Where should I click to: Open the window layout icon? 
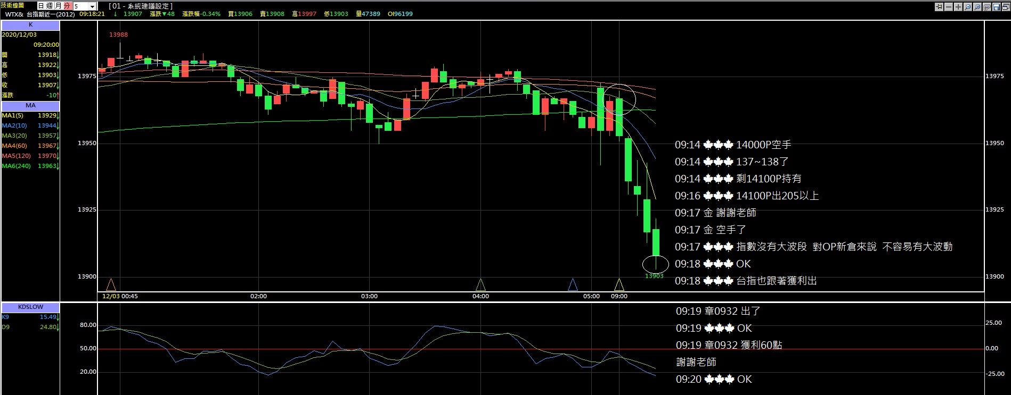coord(1006,7)
